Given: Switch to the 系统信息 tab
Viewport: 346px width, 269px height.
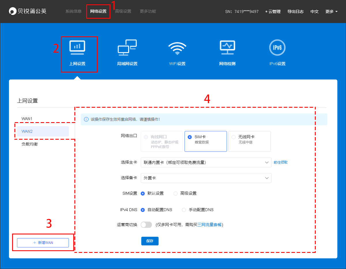Looking at the screenshot, I should (x=74, y=12).
